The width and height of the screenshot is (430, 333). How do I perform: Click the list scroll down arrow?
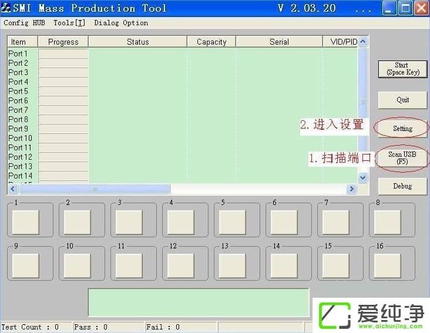pyautogui.click(x=363, y=177)
